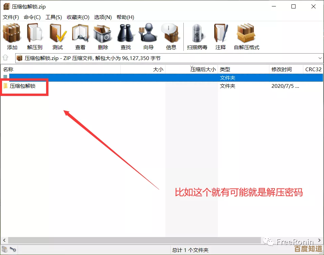Click the 添加 (Add) toolbar icon
Viewport: 324px width, 255px height.
coord(12,37)
